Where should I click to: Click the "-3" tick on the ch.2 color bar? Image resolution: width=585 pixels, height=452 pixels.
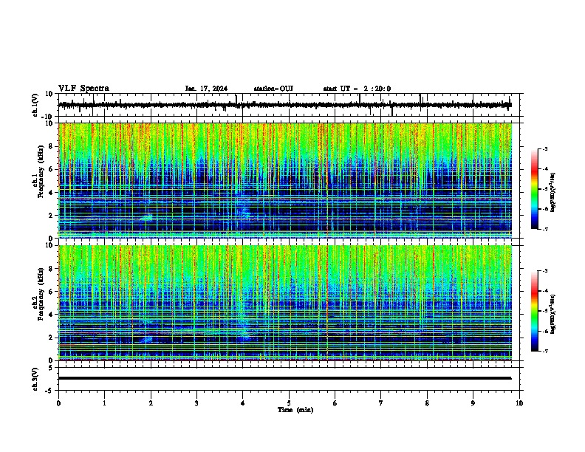coord(544,271)
